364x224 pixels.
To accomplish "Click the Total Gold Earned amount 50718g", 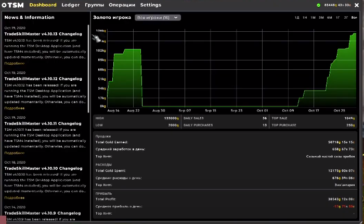I will (342, 142).
